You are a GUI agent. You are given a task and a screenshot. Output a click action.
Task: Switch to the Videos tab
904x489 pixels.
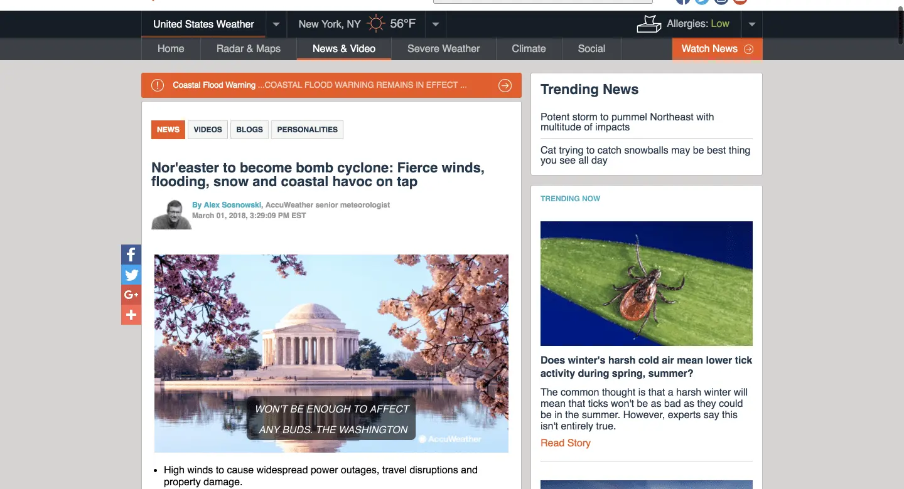tap(208, 130)
